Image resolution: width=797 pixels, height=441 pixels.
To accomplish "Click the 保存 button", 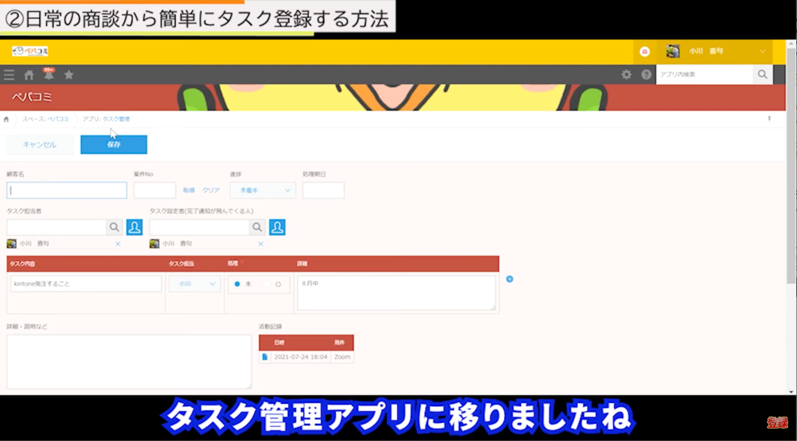I will 114,144.
